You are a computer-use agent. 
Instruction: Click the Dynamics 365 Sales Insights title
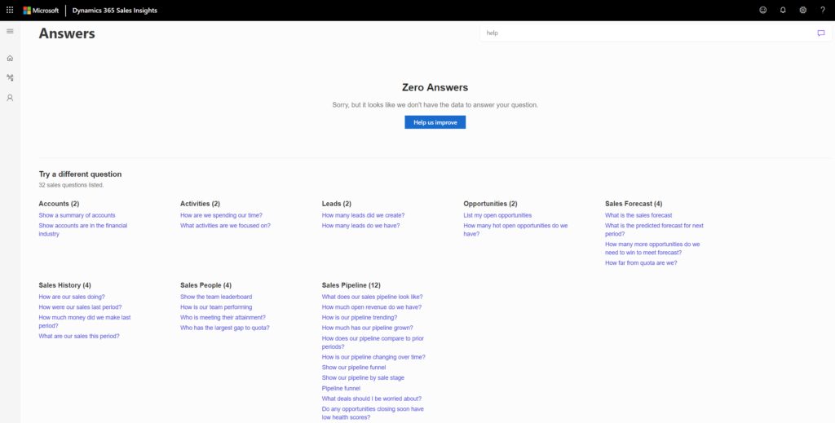(113, 10)
